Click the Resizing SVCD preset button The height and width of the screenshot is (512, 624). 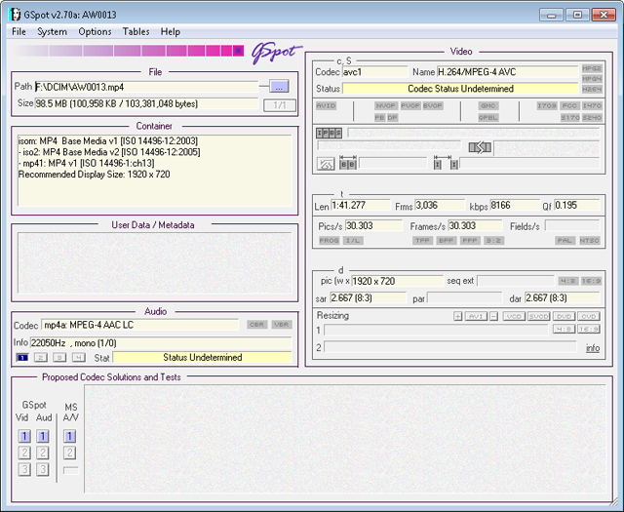539,317
